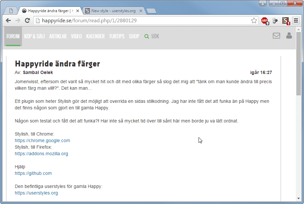
Task: Switch to New style - userstyles.org tab
Action: coord(113,11)
